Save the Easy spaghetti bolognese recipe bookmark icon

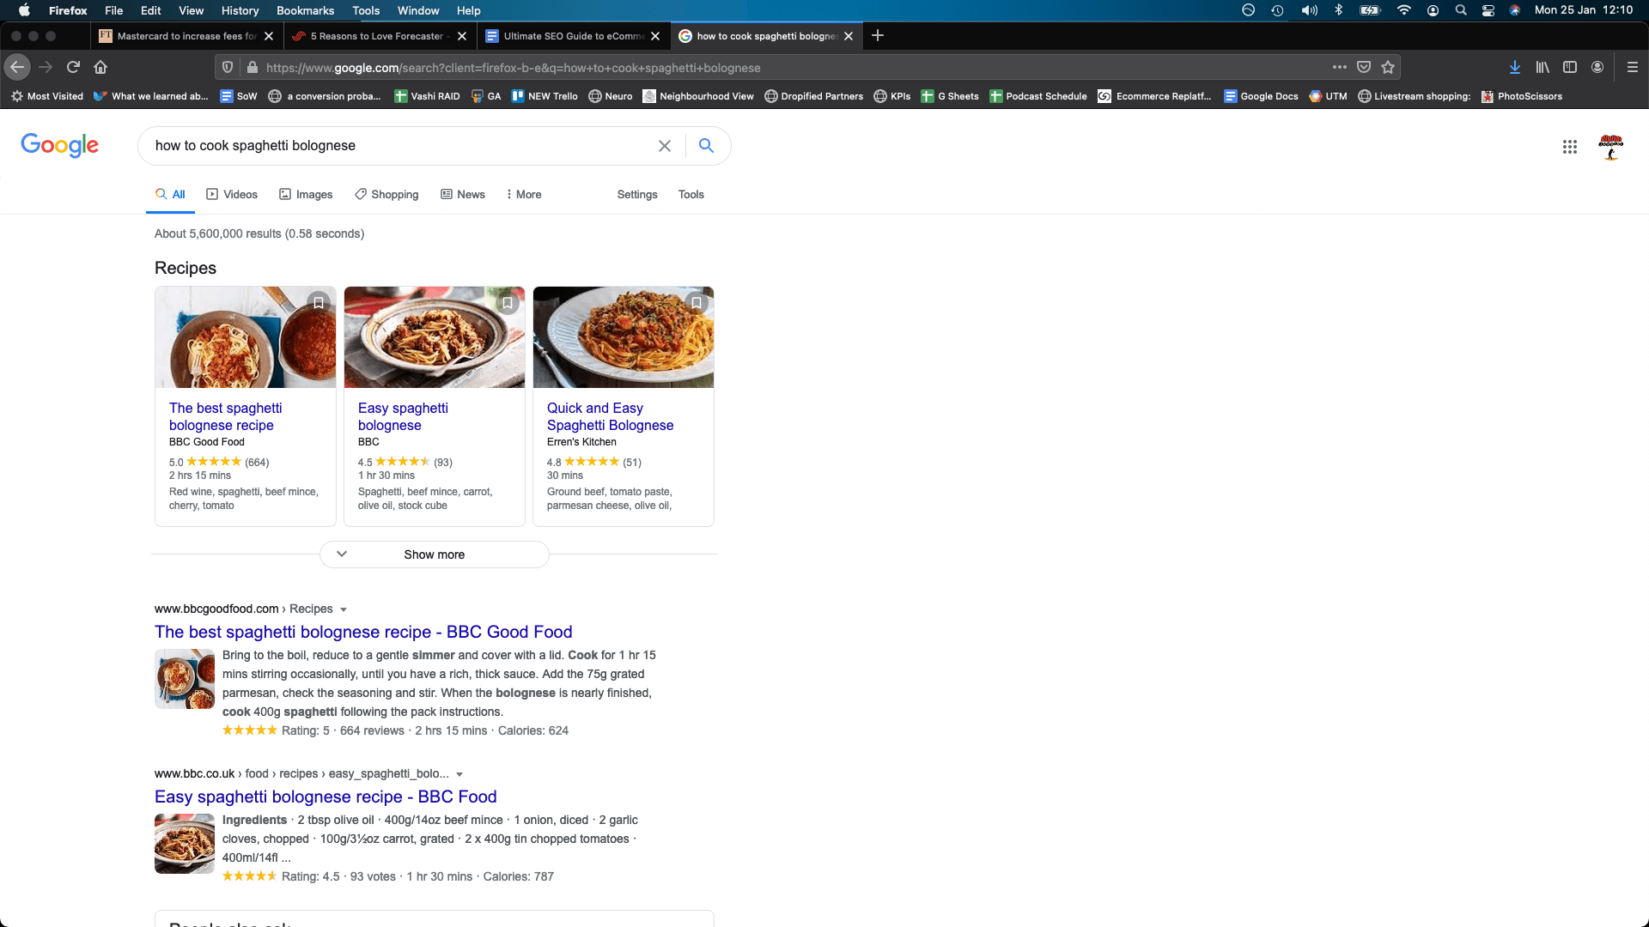[508, 303]
